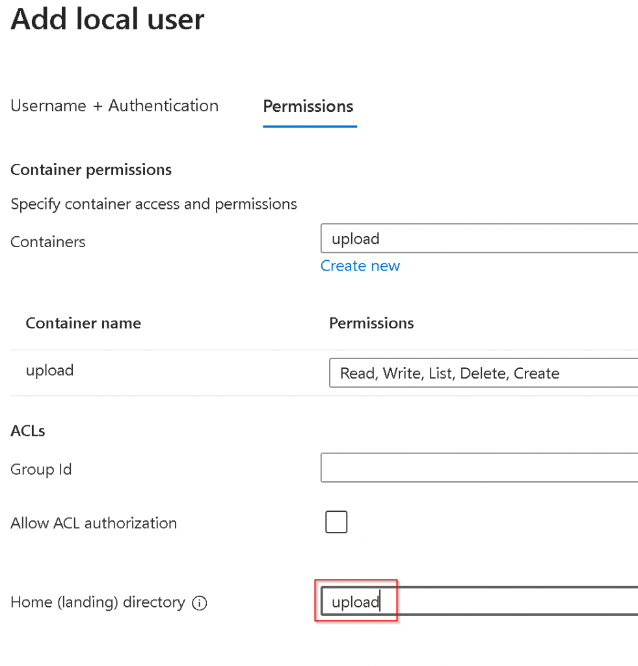This screenshot has width=638, height=666.
Task: Click the Add local user heading
Action: point(107,20)
